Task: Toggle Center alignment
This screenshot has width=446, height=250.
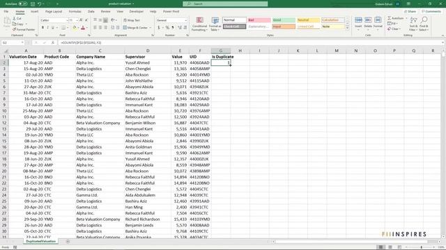Action: click(100, 28)
